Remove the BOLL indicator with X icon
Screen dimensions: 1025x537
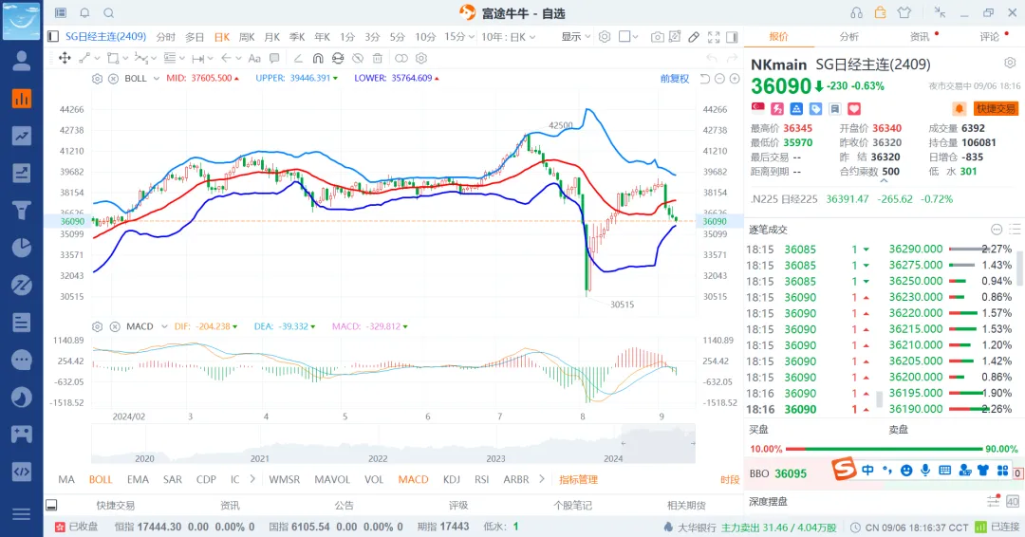[113, 79]
